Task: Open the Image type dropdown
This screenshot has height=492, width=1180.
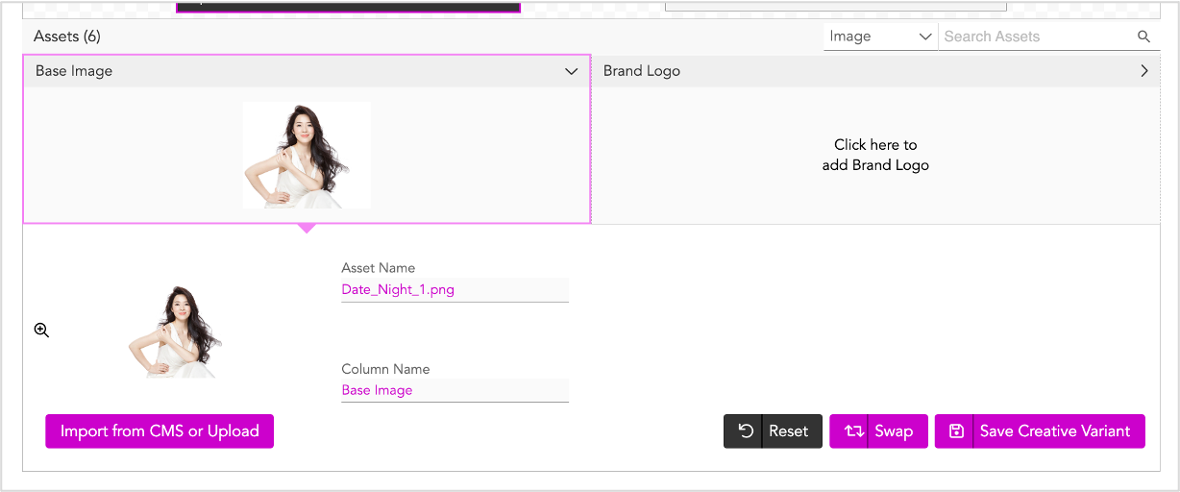Action: (x=880, y=37)
